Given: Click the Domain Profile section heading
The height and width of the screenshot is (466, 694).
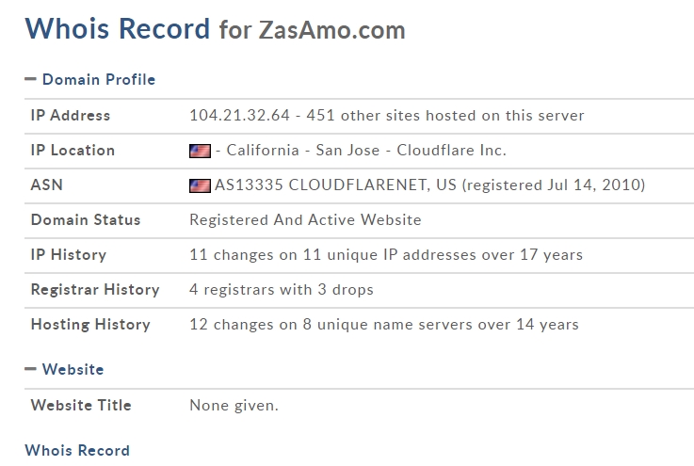Looking at the screenshot, I should click(x=98, y=80).
